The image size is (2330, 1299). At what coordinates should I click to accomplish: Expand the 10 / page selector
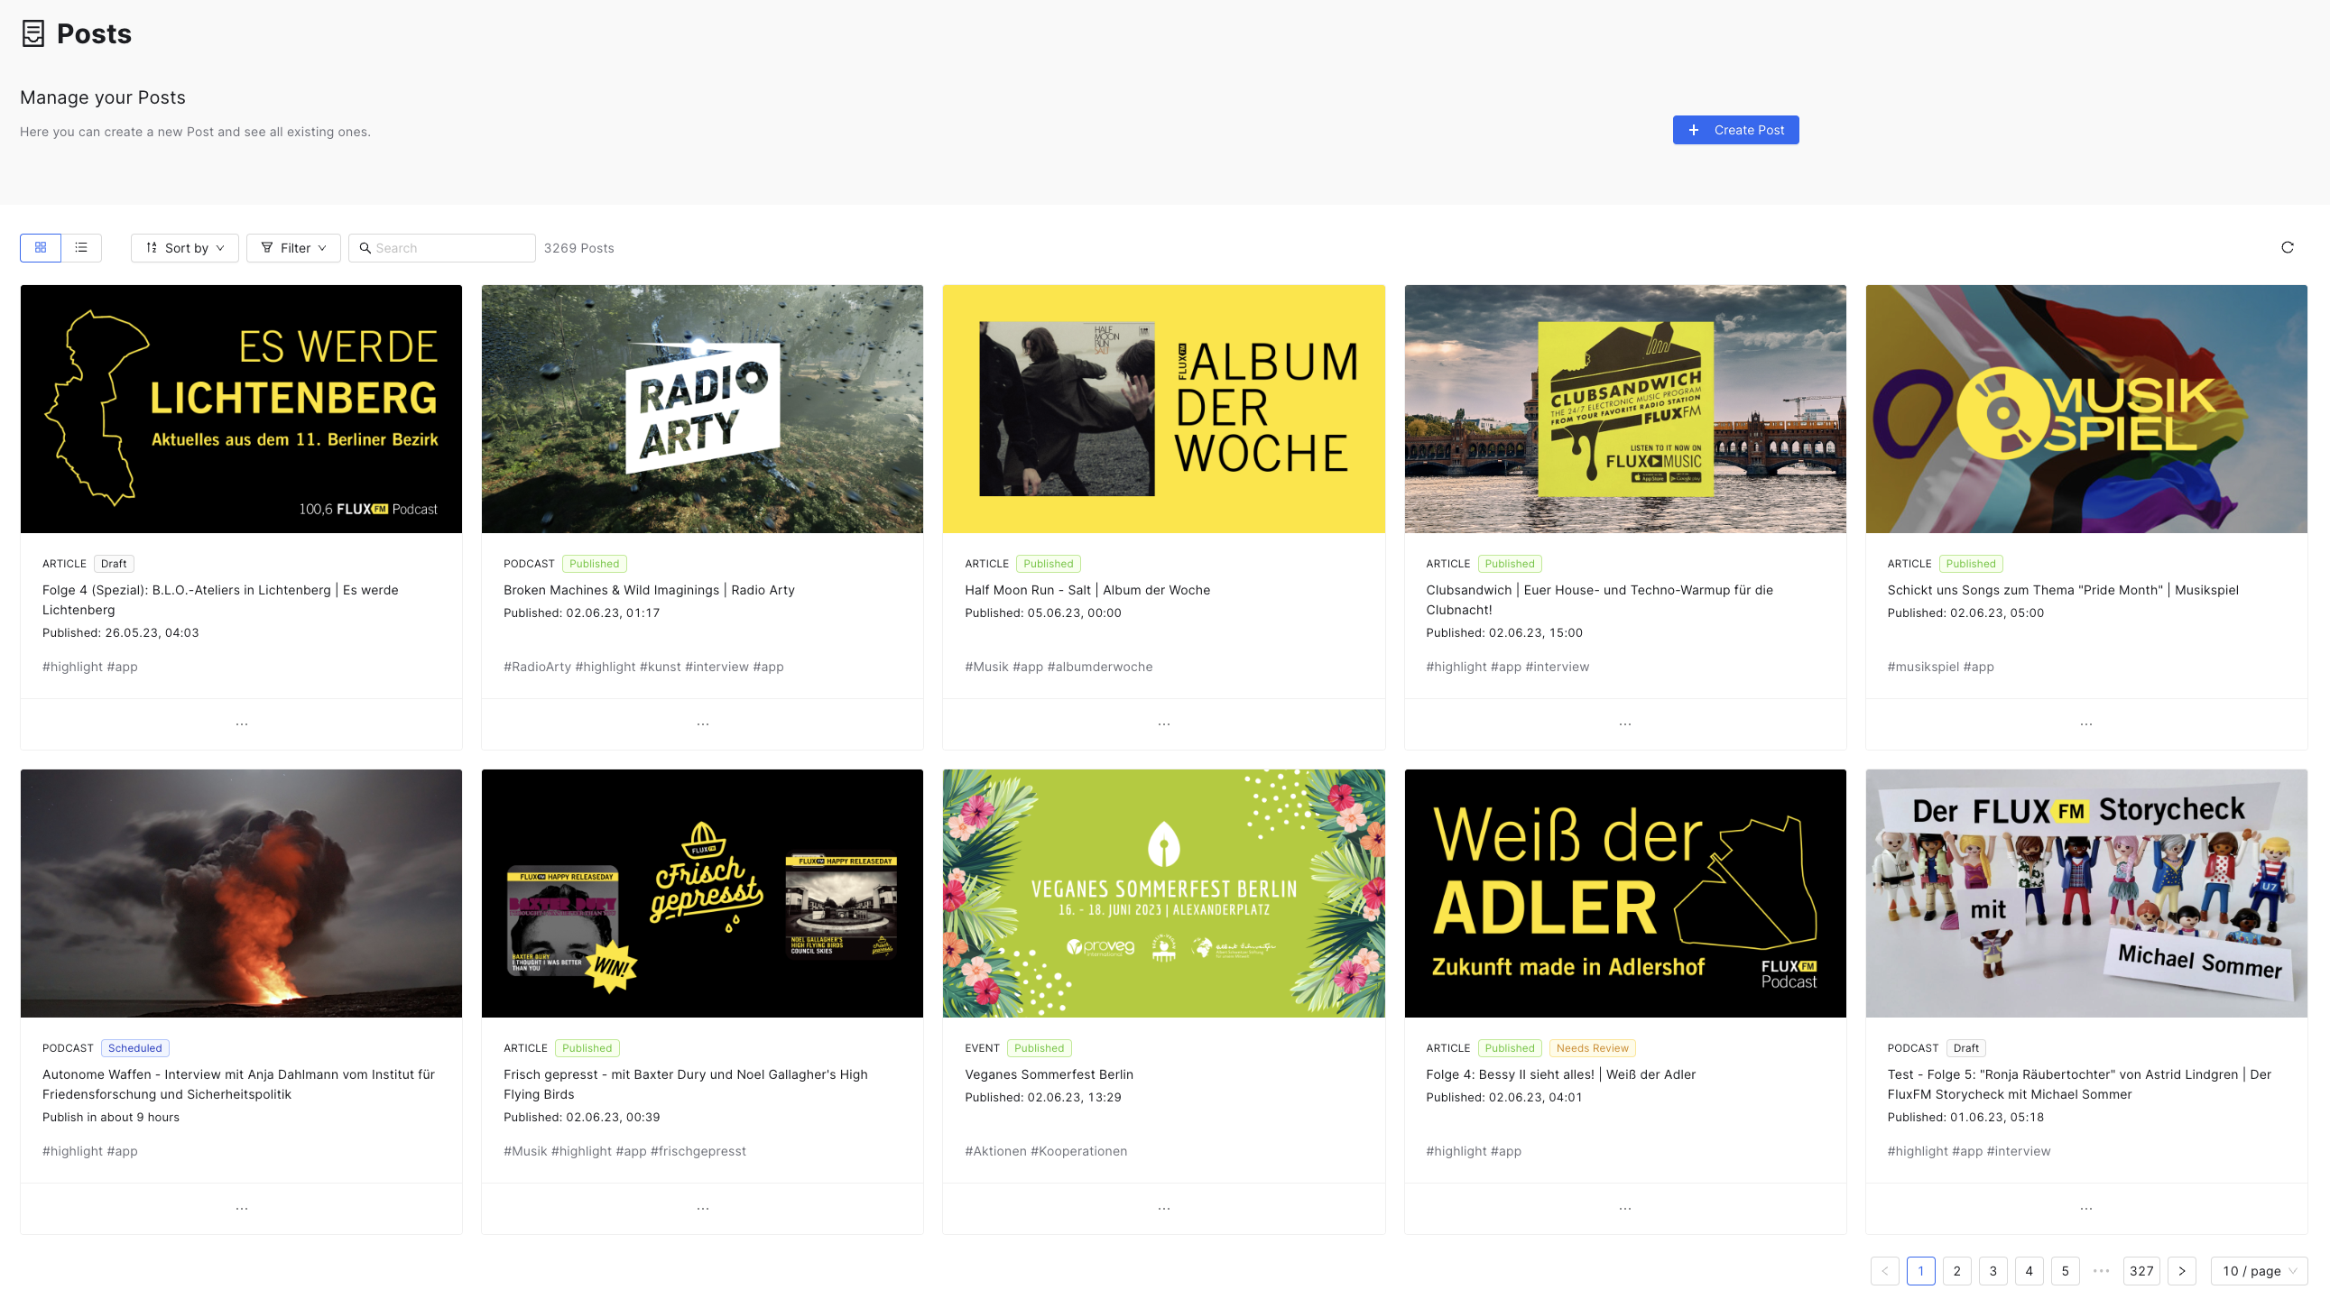click(2259, 1270)
